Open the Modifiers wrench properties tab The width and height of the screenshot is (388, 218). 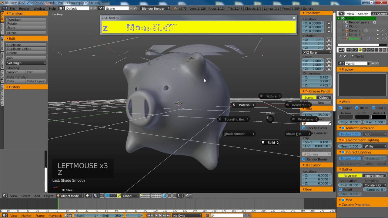tap(372, 50)
